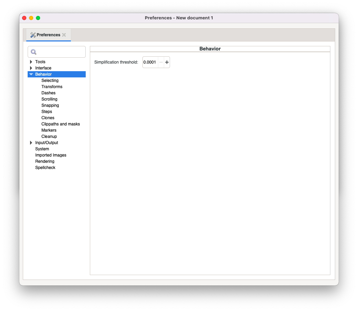Screen dimensions: 358x311
Task: Open the Snapping settings page
Action: click(50, 105)
